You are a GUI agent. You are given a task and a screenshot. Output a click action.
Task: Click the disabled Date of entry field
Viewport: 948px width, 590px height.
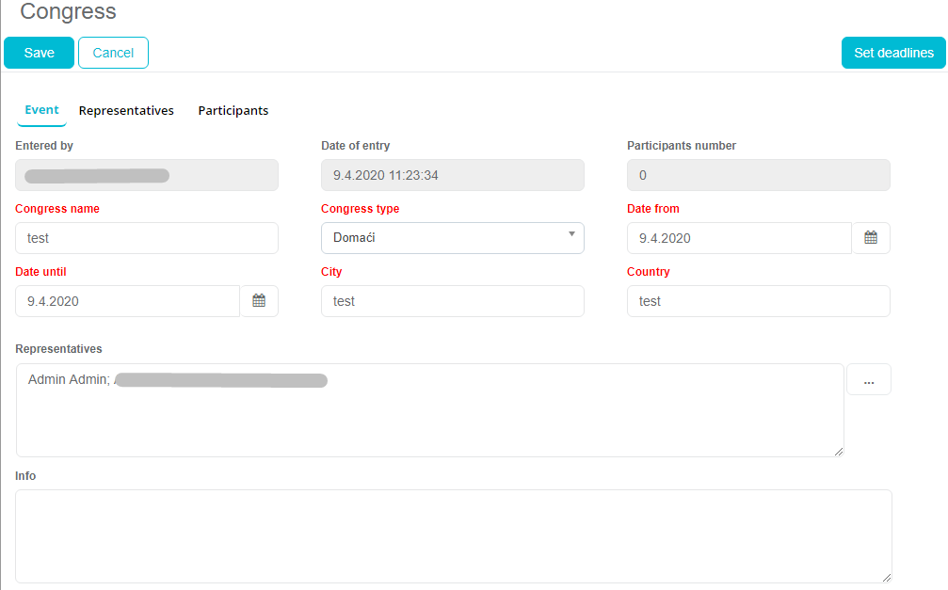452,175
